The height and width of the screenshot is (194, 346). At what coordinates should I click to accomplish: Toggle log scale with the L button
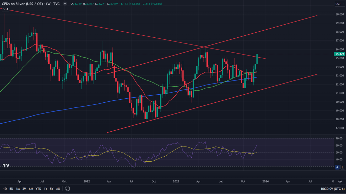click(x=342, y=167)
